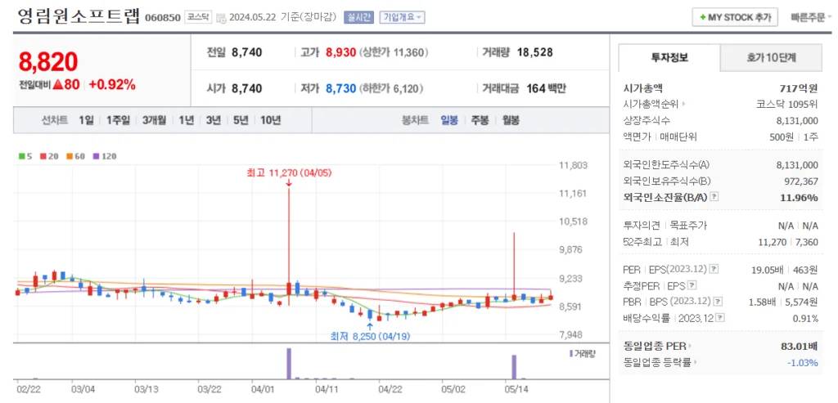838x403 pixels.
Task: Click the -1.03% industry change value
Action: (x=802, y=363)
